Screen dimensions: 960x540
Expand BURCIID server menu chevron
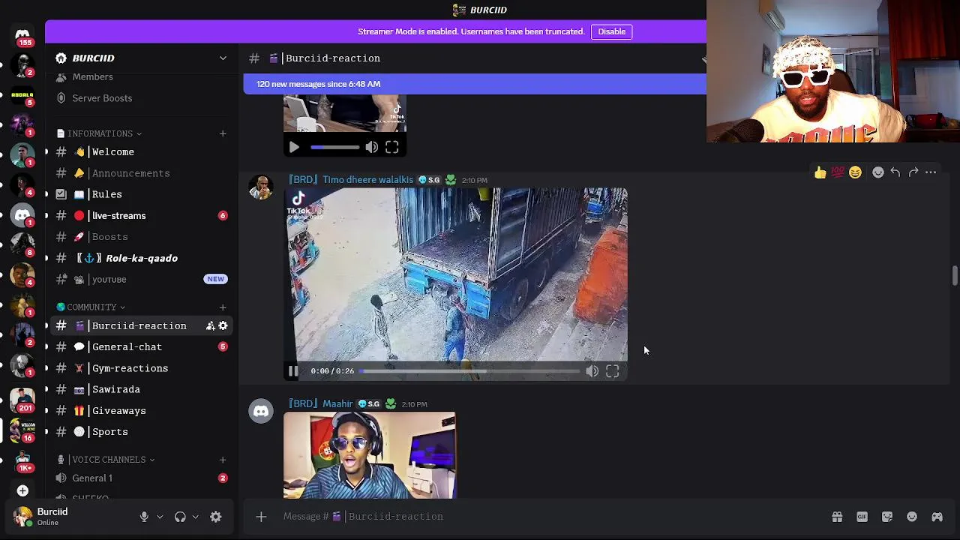(223, 58)
